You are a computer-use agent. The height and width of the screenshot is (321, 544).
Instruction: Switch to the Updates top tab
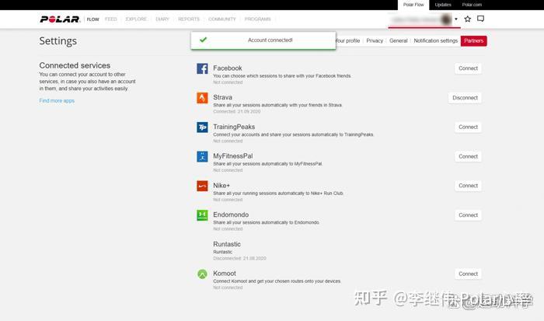443,5
